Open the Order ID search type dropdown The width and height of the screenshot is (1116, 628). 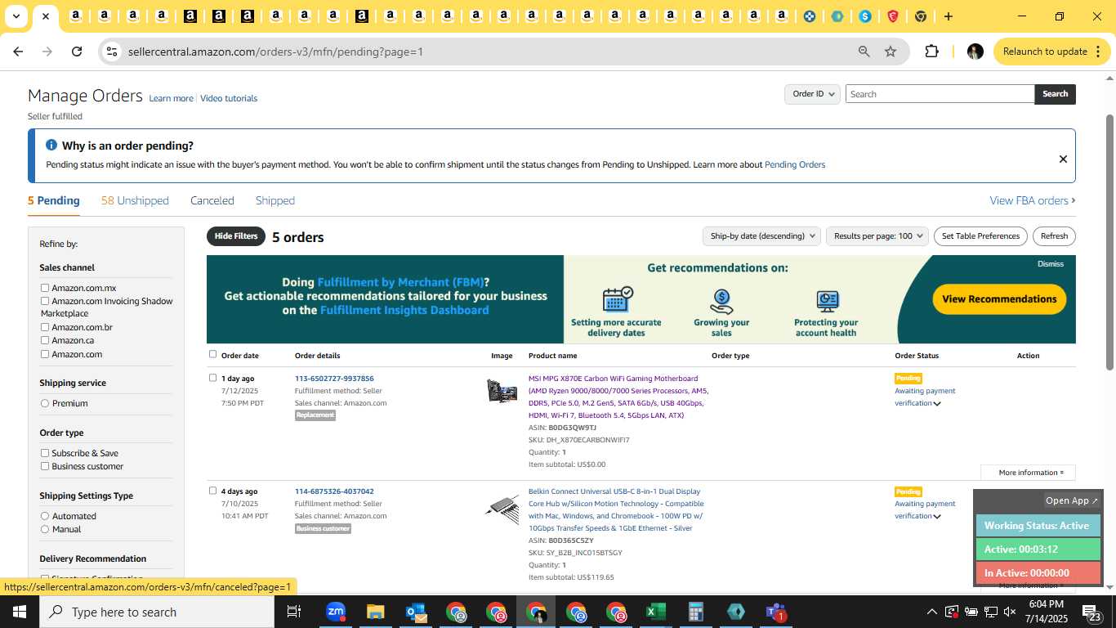[812, 94]
